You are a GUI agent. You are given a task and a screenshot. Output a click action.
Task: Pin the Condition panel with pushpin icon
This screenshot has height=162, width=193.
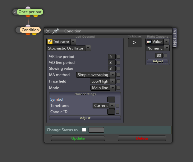click(x=55, y=31)
